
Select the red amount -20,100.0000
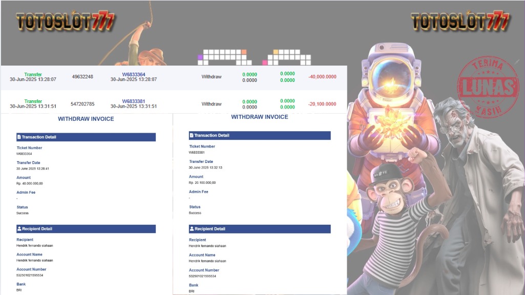coord(323,104)
